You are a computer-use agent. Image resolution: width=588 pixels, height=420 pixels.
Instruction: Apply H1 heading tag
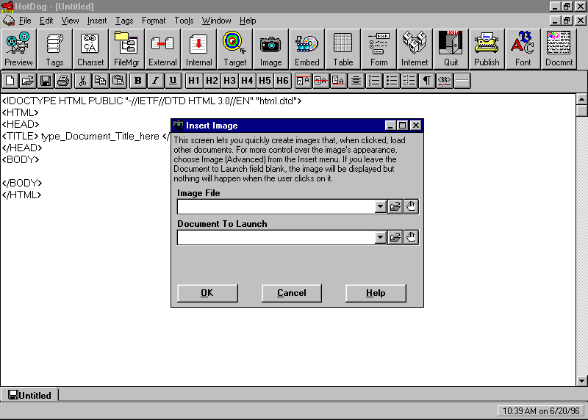194,81
